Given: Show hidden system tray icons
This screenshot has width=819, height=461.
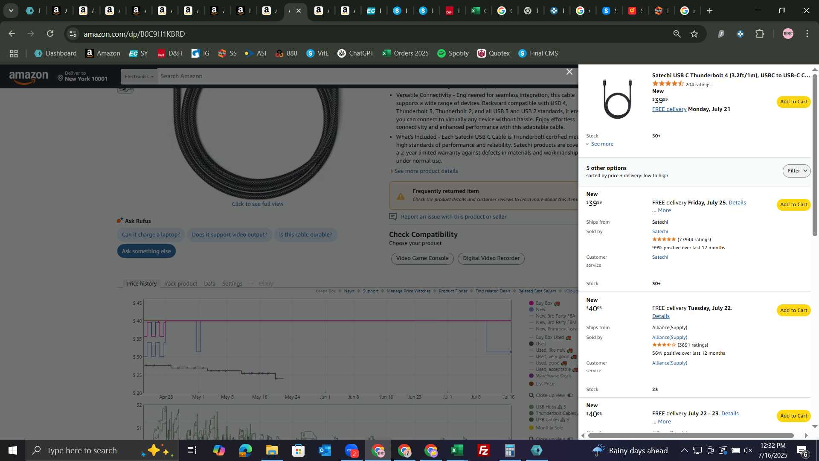Looking at the screenshot, I should tap(684, 450).
